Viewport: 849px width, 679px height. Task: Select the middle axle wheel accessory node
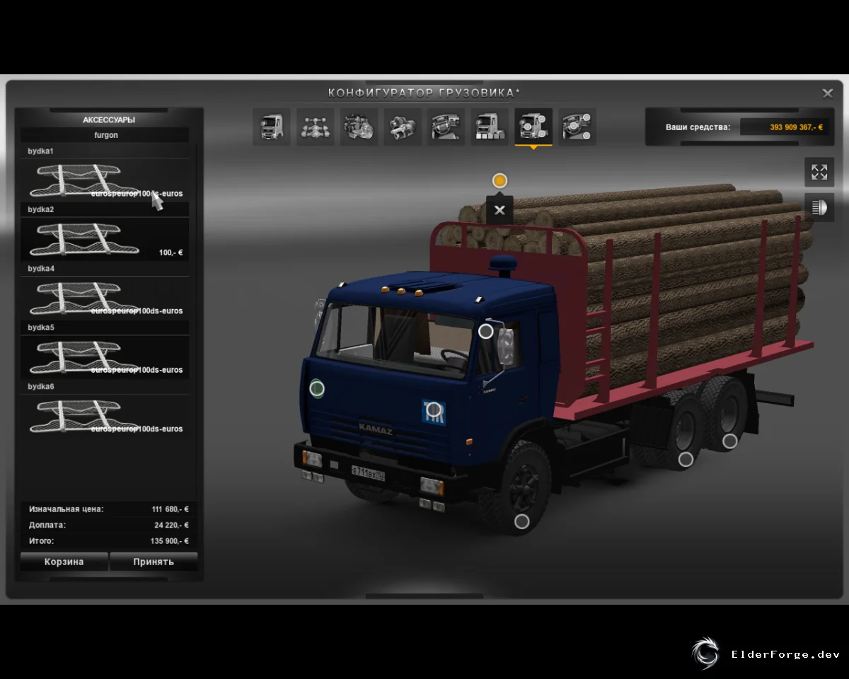click(686, 460)
